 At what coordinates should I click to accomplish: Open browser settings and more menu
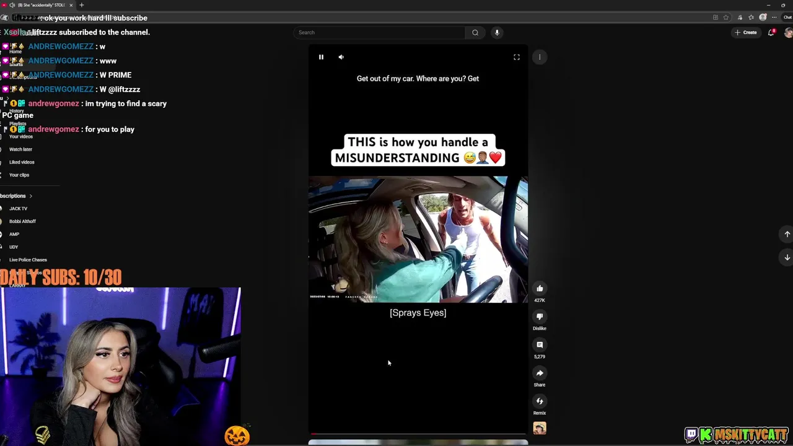pyautogui.click(x=774, y=17)
